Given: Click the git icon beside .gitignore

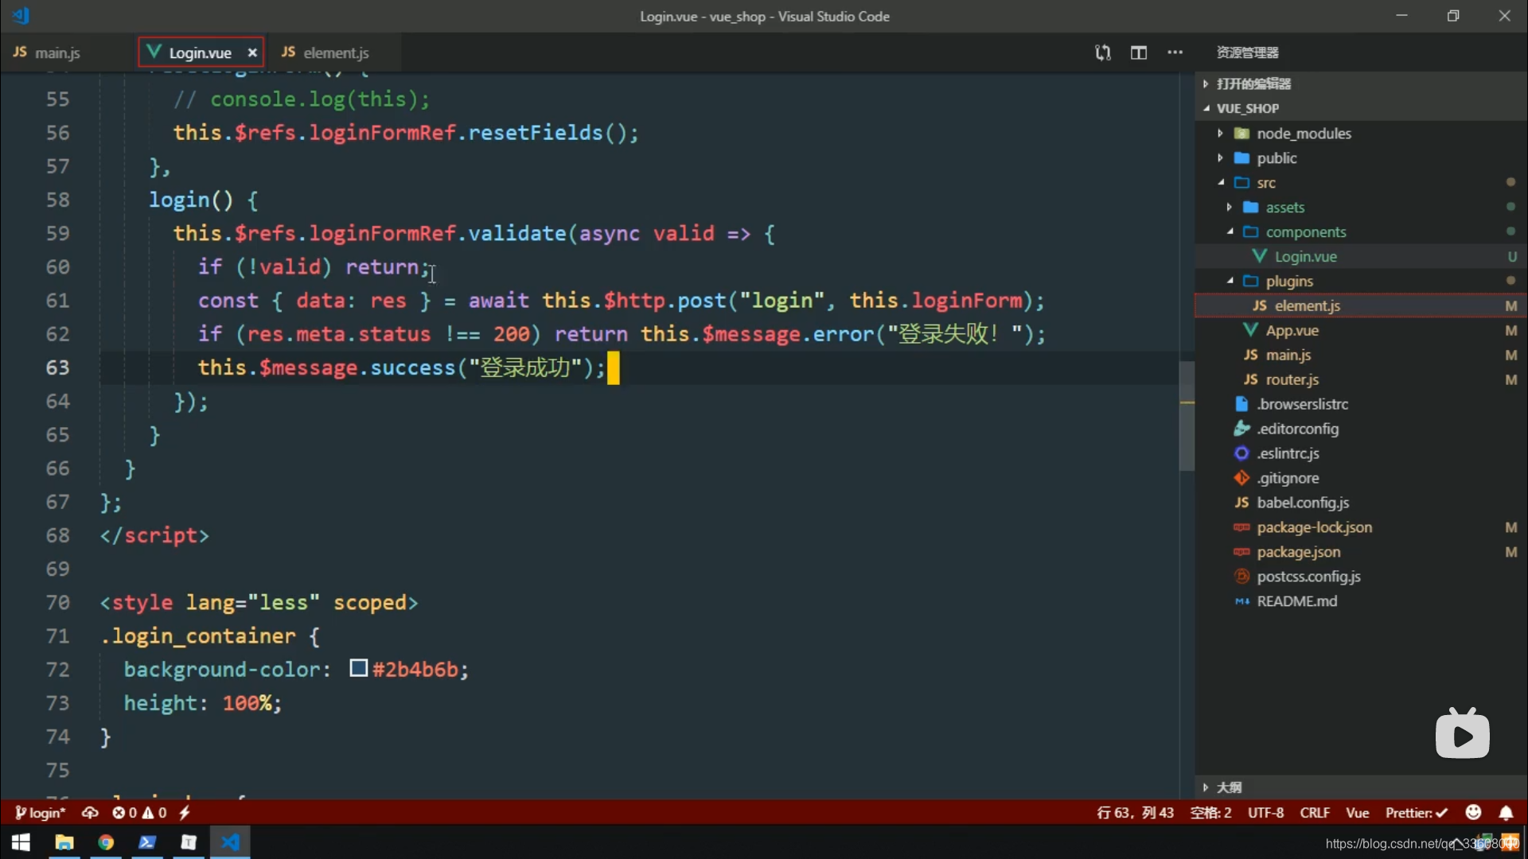Looking at the screenshot, I should point(1241,478).
